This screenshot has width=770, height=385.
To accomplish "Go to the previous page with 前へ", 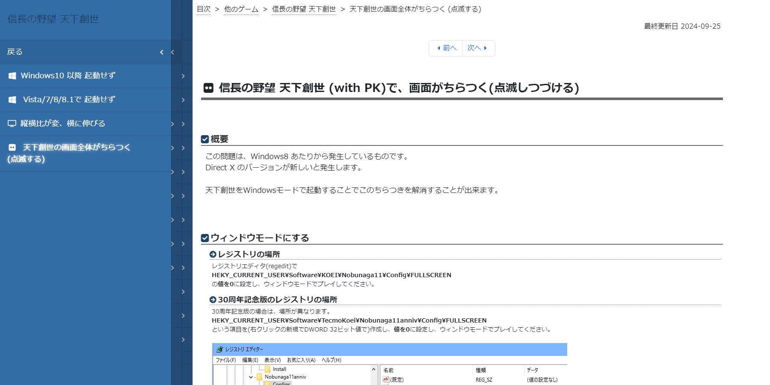I will coord(446,48).
